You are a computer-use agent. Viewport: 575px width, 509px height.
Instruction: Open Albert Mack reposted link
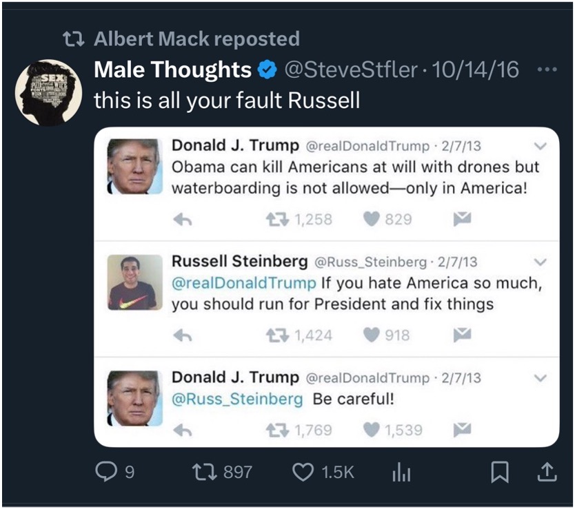click(196, 39)
